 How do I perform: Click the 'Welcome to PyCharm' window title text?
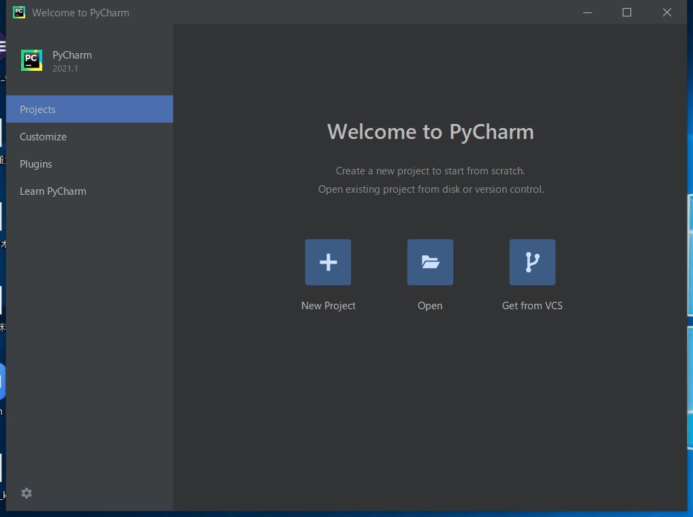80,13
